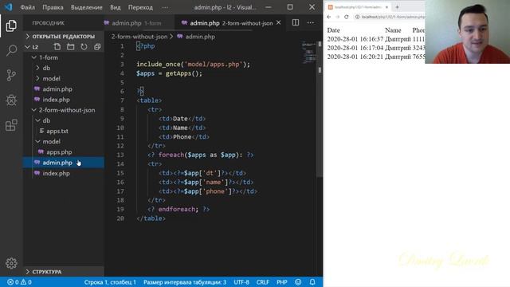Change tab size via Размер интервала табуляции
510x287 pixels.
[x=185, y=282]
